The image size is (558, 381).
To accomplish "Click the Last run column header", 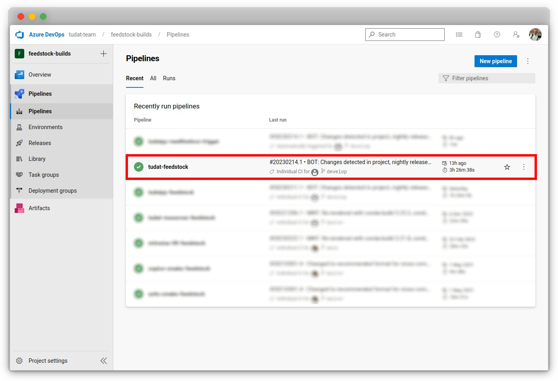I will tap(278, 120).
